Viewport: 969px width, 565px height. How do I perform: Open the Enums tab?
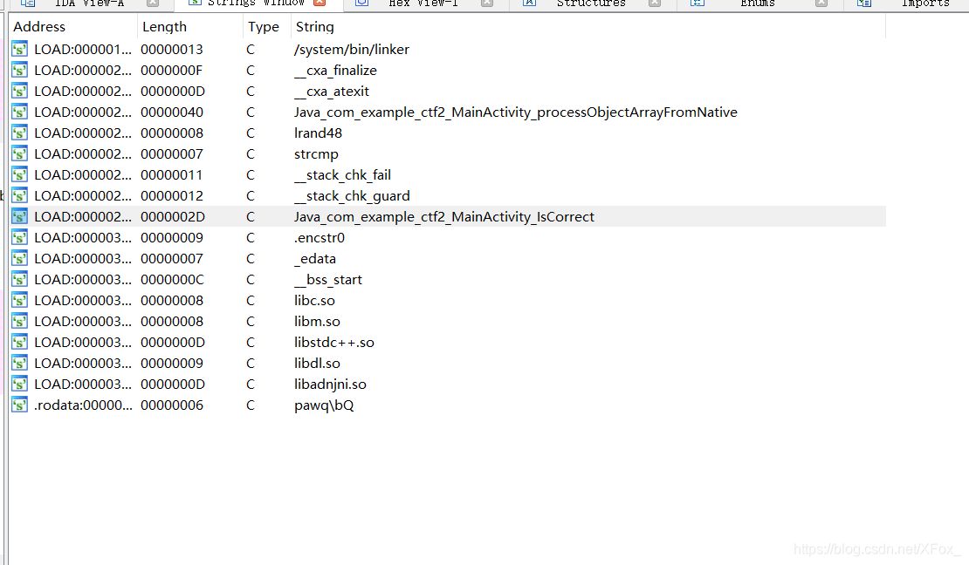click(x=757, y=3)
